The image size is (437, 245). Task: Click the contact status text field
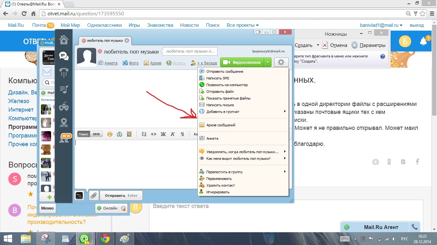[x=190, y=51]
